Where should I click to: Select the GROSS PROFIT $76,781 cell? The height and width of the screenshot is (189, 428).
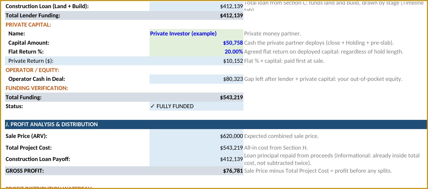coord(196,171)
